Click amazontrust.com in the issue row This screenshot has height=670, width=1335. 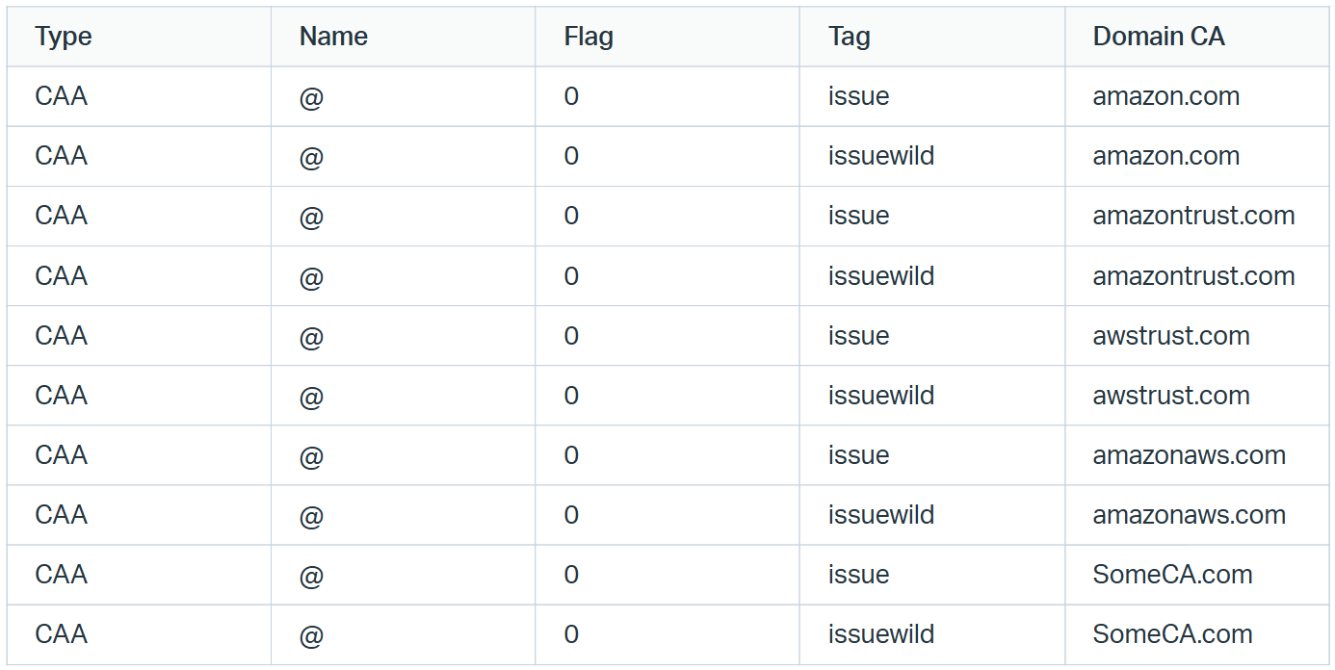click(x=1194, y=216)
